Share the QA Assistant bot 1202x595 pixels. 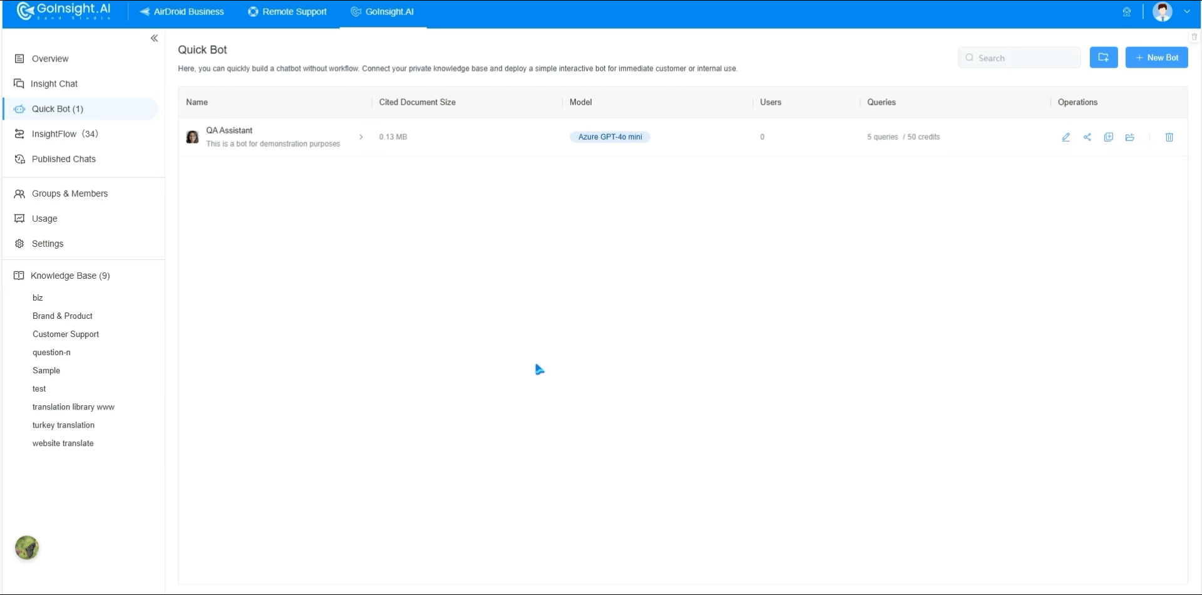[1087, 137]
